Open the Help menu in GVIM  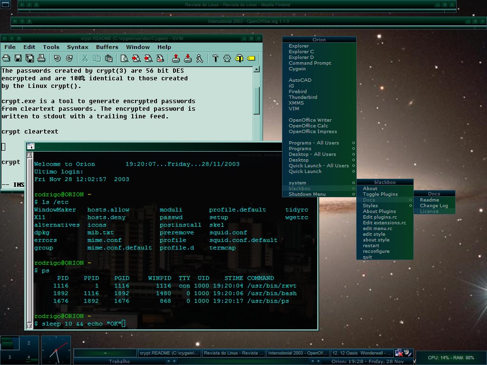pyautogui.click(x=164, y=47)
